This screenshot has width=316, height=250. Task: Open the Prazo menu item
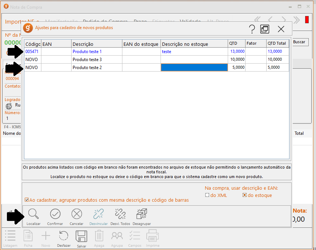[x=140, y=21]
